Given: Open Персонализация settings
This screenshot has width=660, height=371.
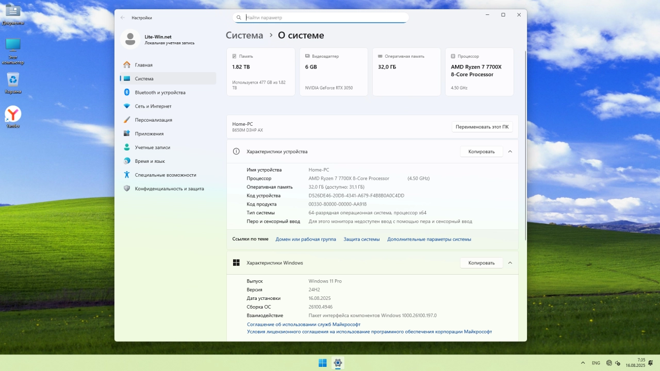Looking at the screenshot, I should point(168,120).
